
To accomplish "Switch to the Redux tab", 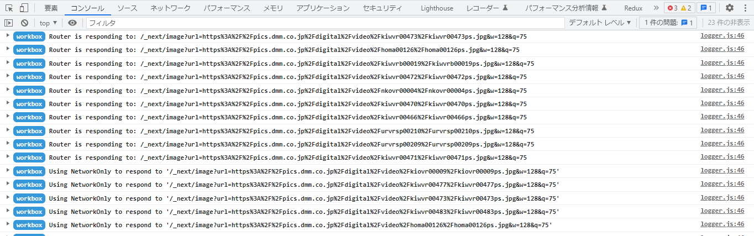I will (633, 8).
